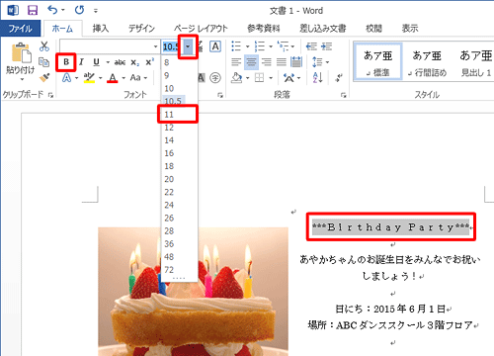Apply multilevel list icon
494x356 pixels.
[283, 46]
